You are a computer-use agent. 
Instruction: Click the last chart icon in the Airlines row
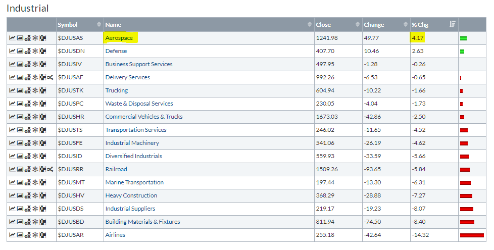click(42, 235)
